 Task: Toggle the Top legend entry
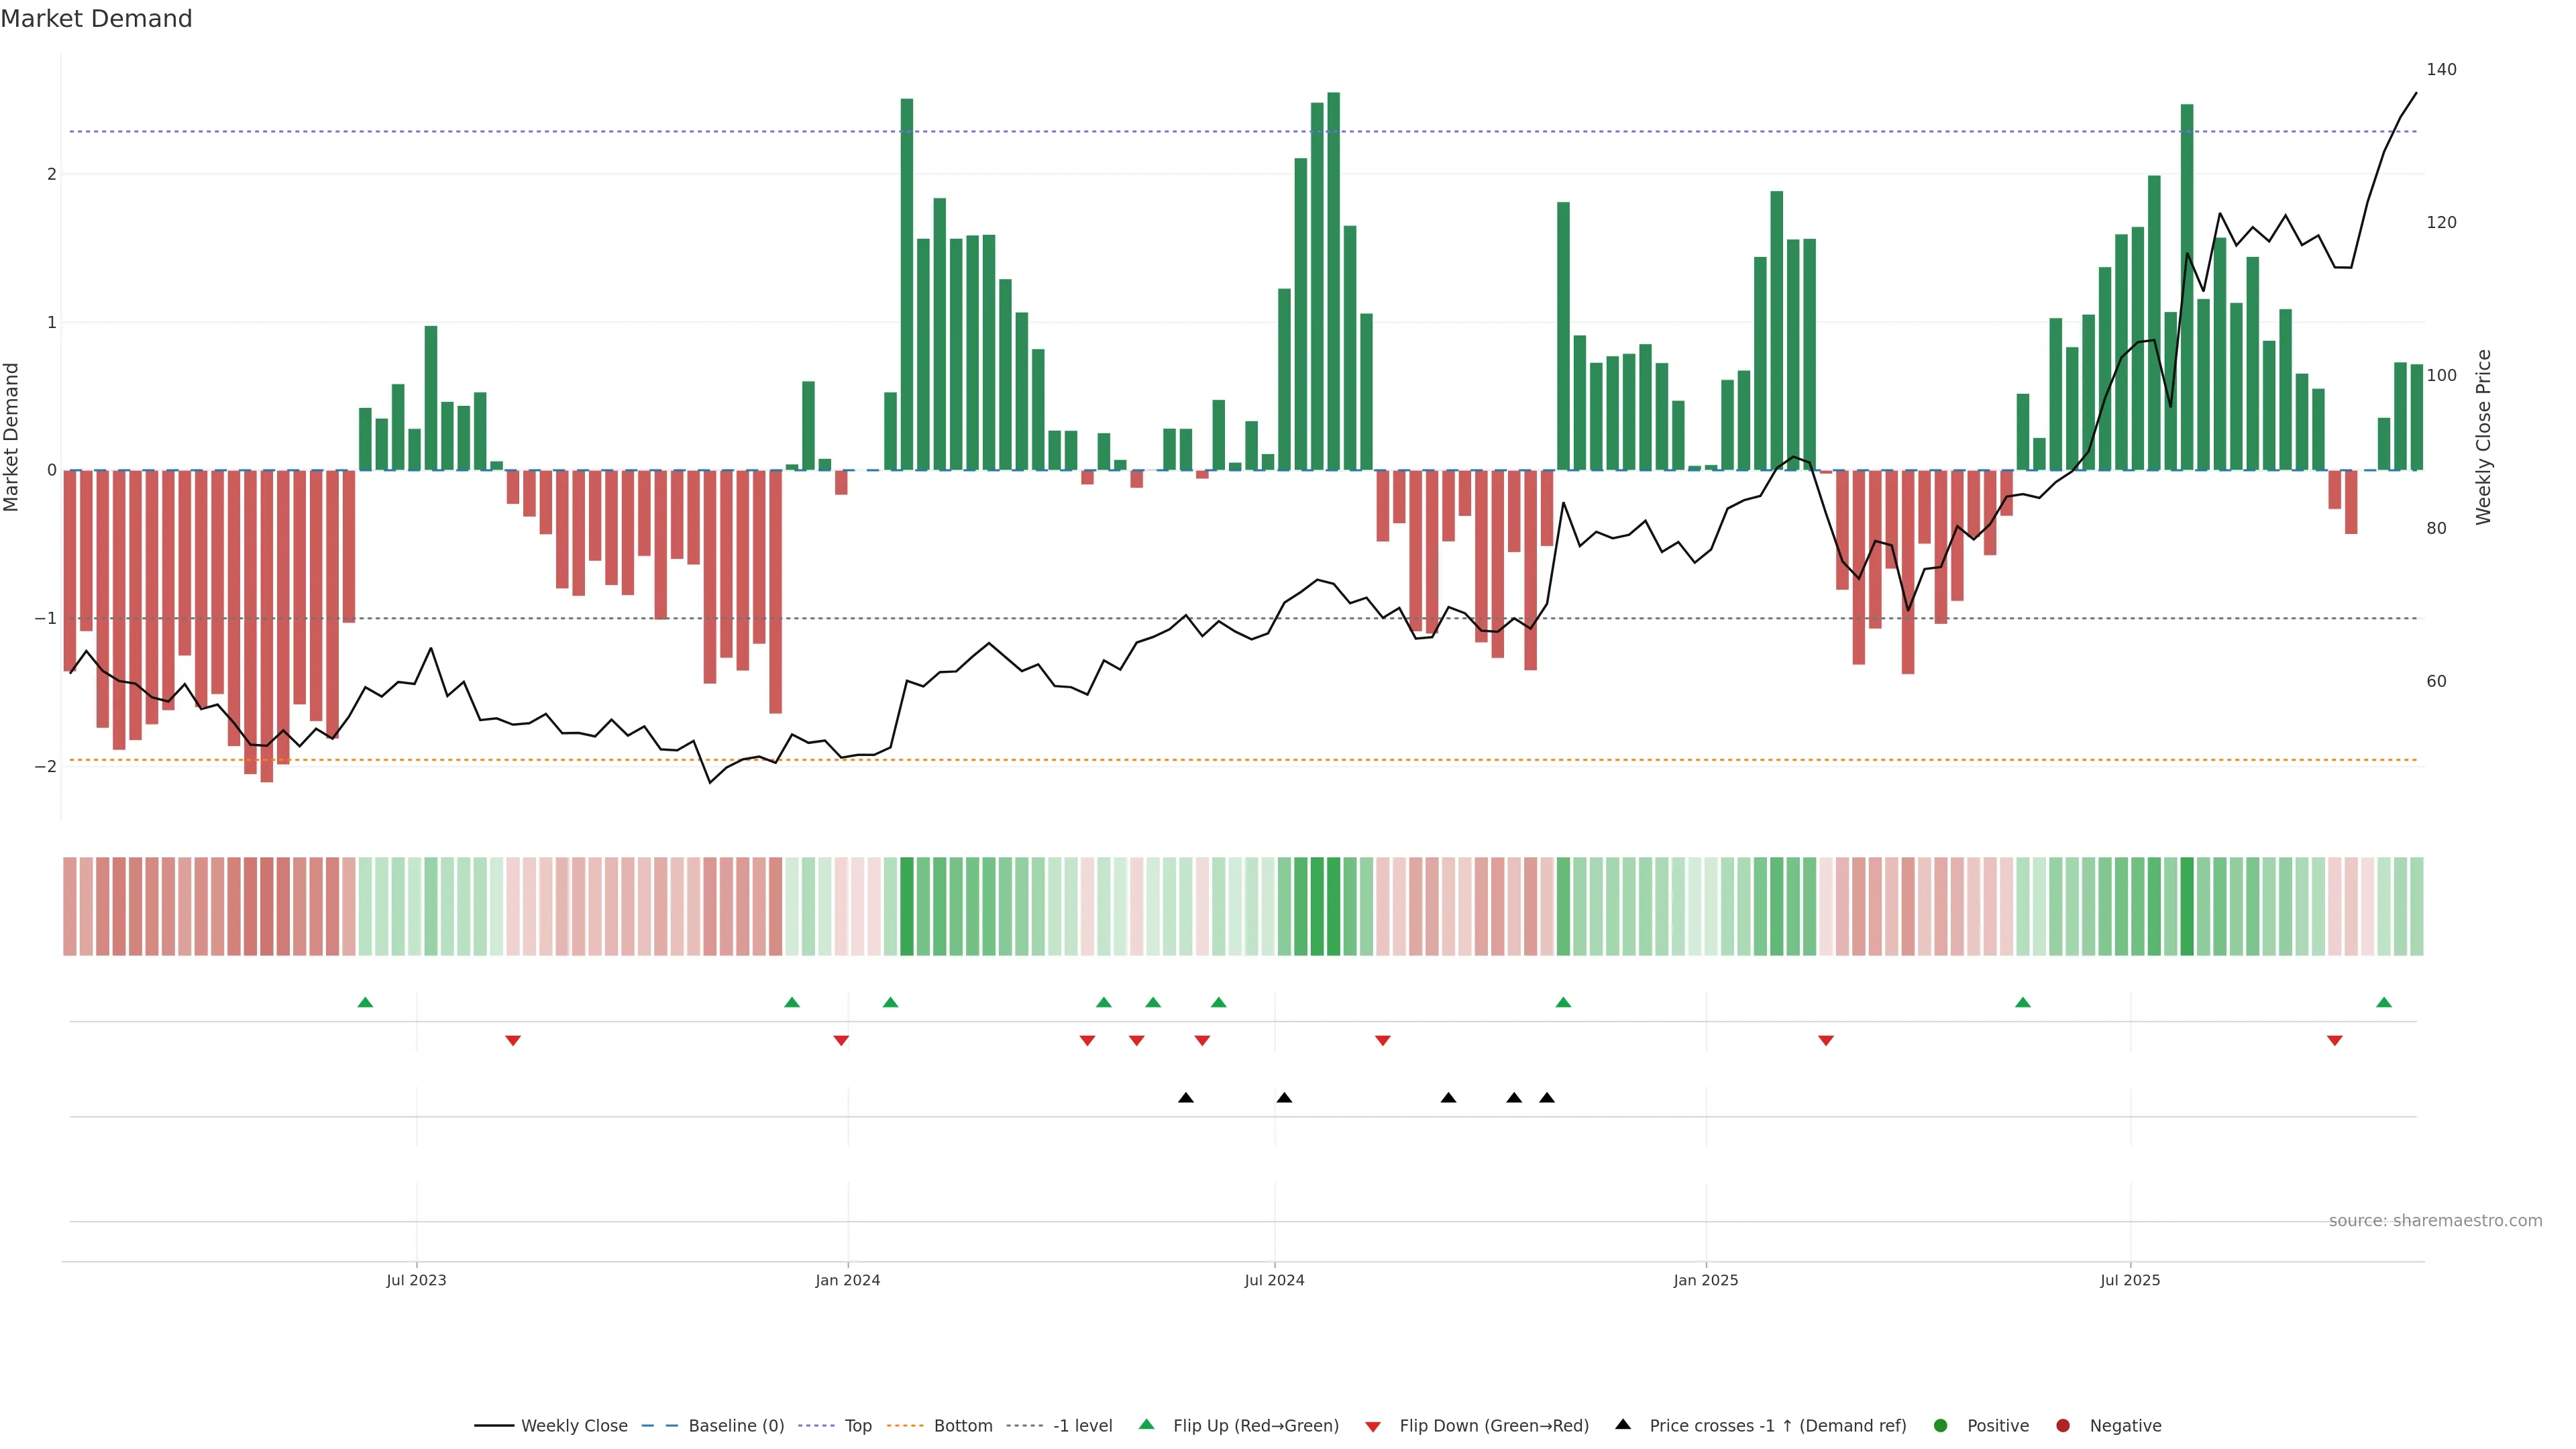pyautogui.click(x=857, y=1425)
